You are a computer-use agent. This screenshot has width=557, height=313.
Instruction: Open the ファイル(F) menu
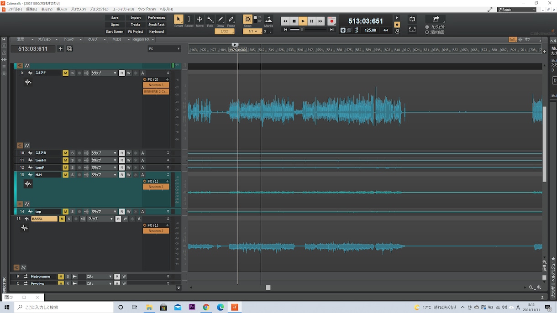tap(14, 9)
